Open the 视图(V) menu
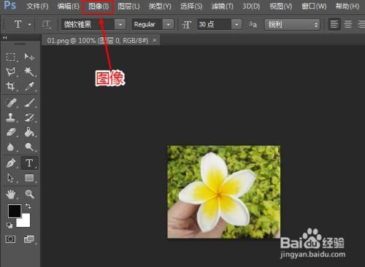 click(280, 6)
